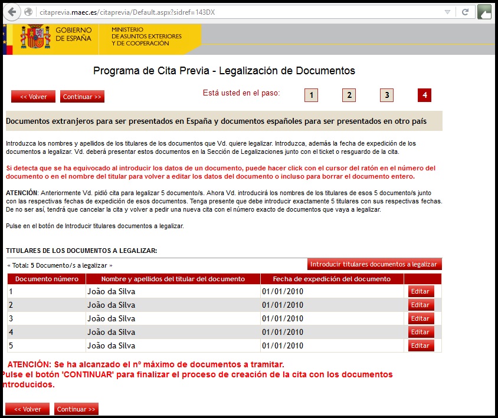Click document number 2 cell
This screenshot has height=418, width=498.
pos(47,305)
